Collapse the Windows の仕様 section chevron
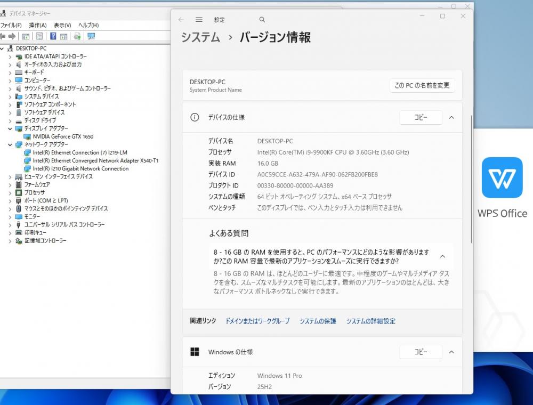The image size is (533, 405). click(451, 352)
